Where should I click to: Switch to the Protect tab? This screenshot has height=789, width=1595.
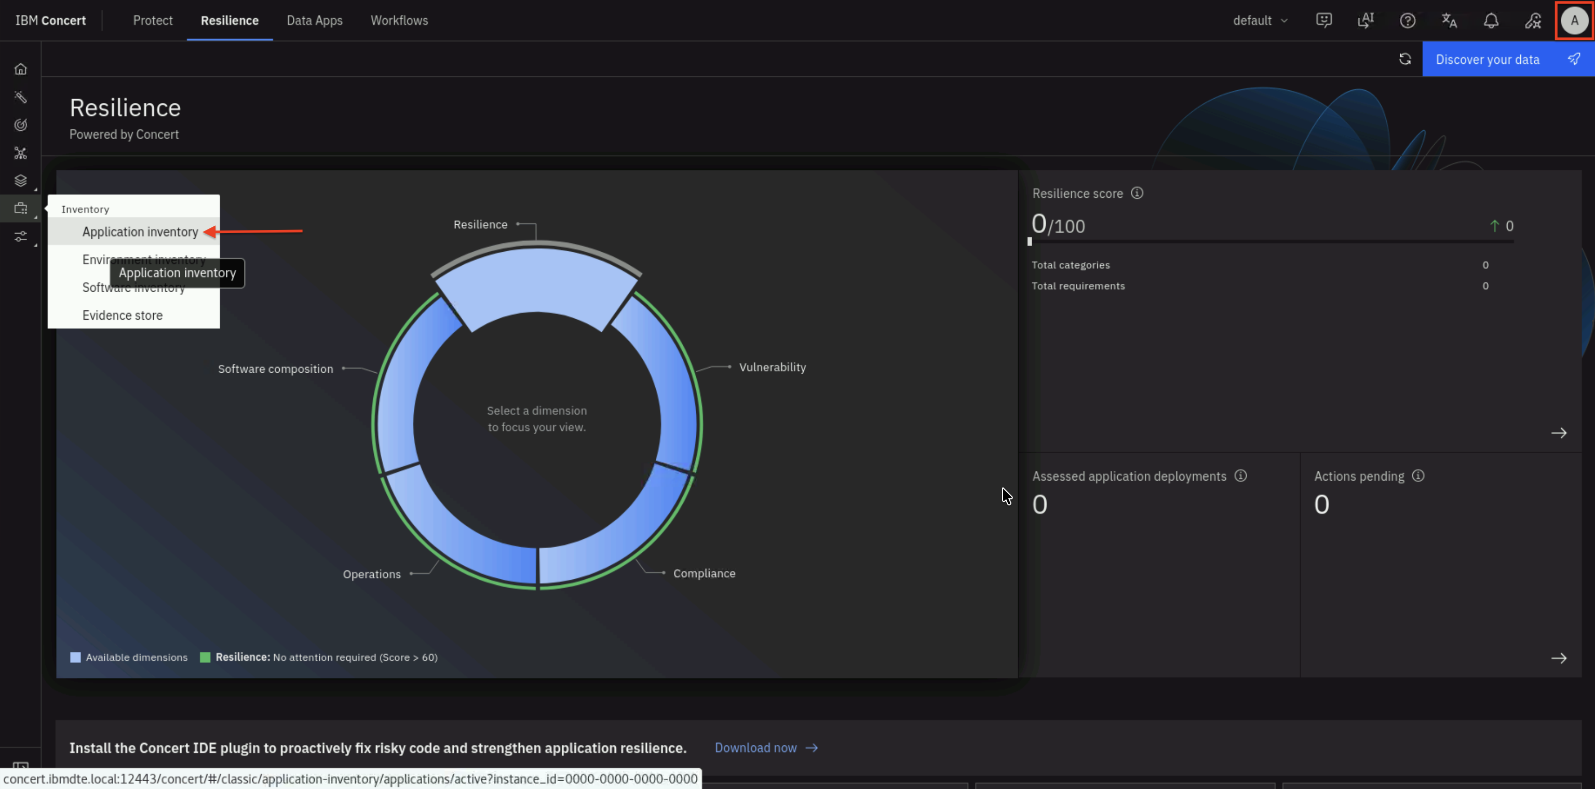[x=153, y=20]
